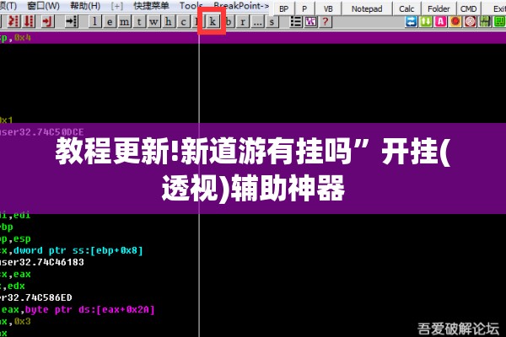Click the BP button

pos(284,8)
